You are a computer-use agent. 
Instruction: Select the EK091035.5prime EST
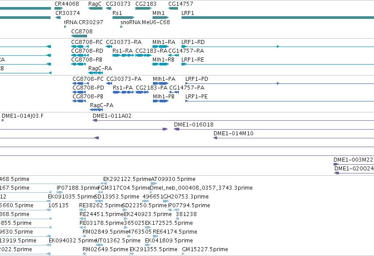pos(48,201)
